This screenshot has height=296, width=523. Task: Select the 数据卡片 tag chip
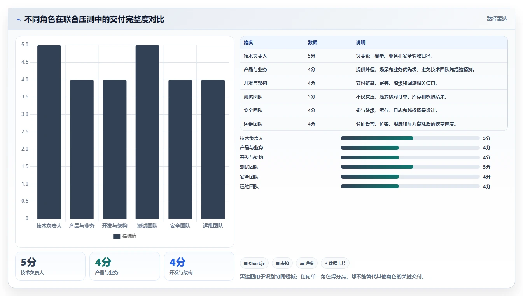click(335, 263)
